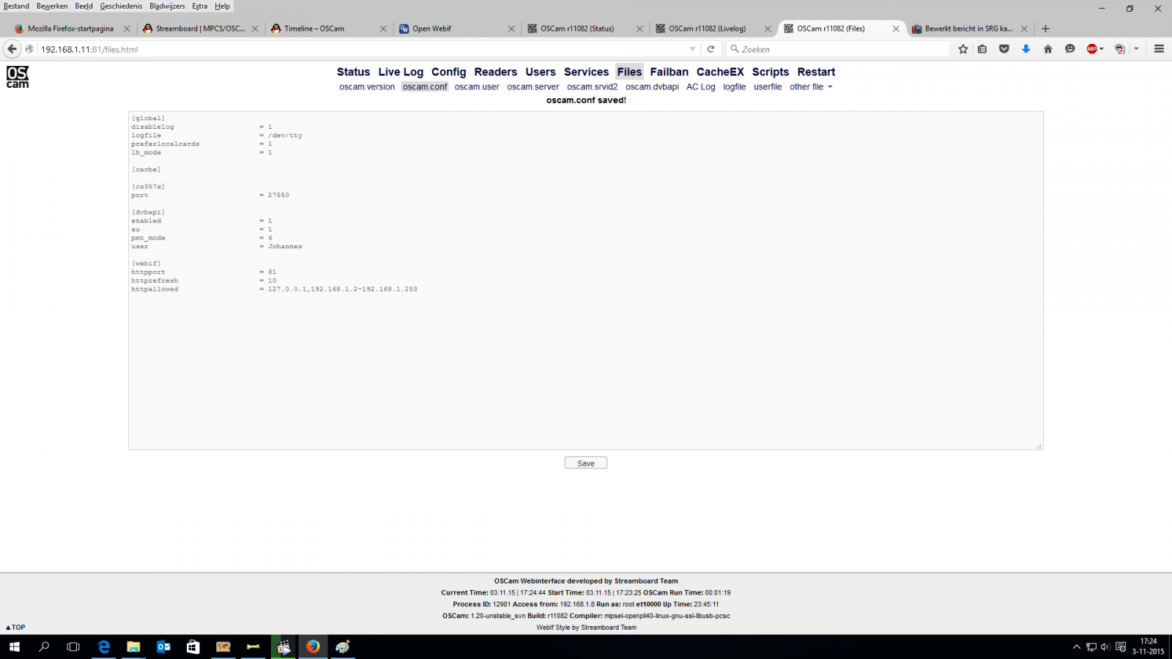Show hidden system tray icons

click(x=1076, y=647)
